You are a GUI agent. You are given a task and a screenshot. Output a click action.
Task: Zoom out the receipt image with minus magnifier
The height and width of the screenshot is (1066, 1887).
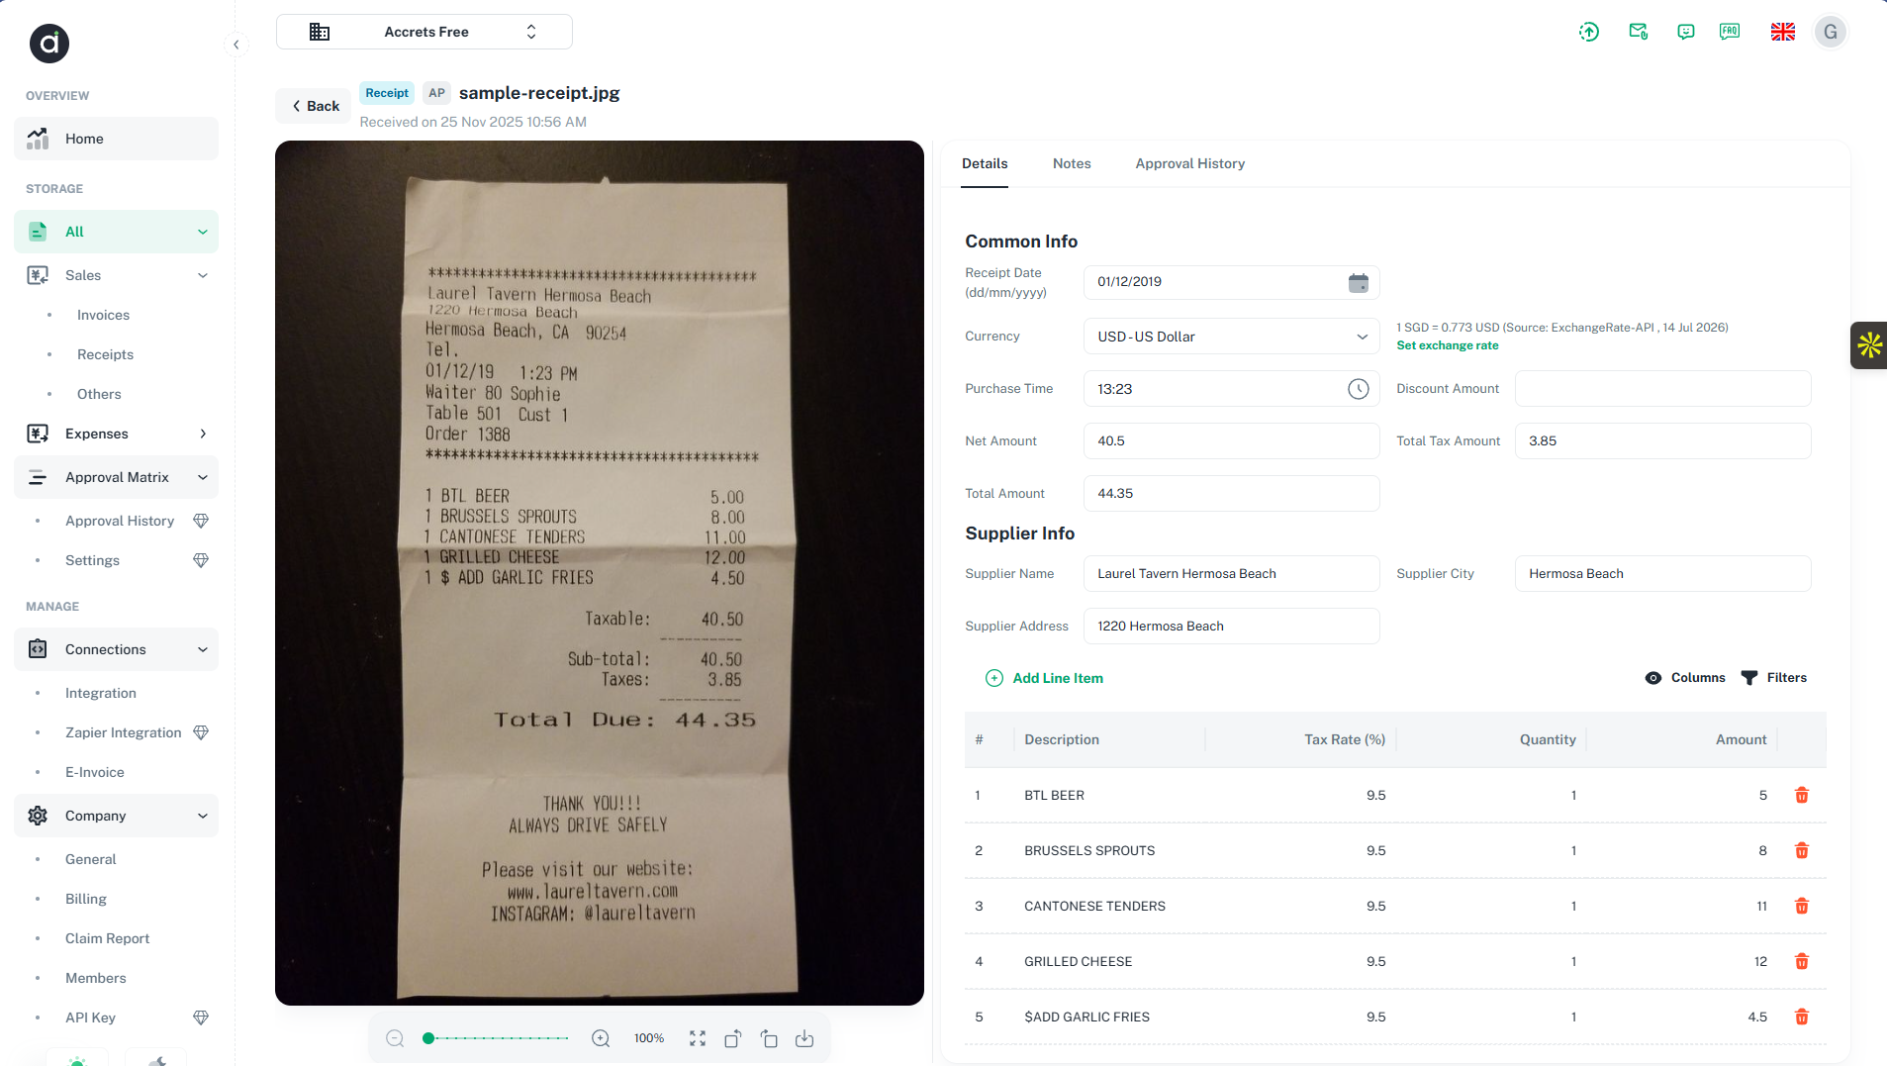[395, 1038]
